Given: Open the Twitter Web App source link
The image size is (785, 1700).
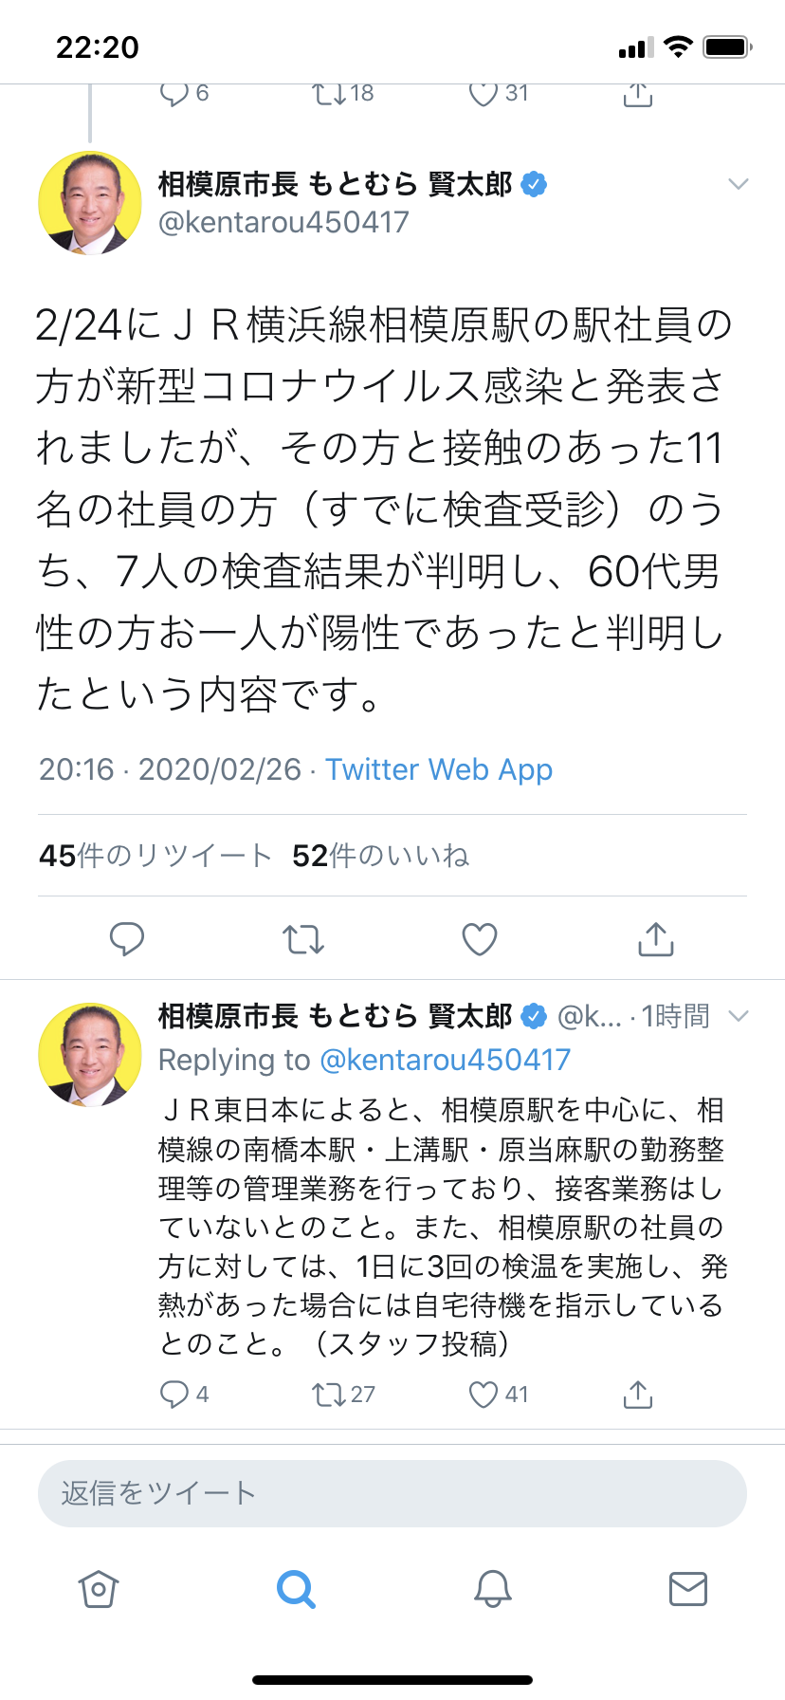Looking at the screenshot, I should pyautogui.click(x=439, y=769).
